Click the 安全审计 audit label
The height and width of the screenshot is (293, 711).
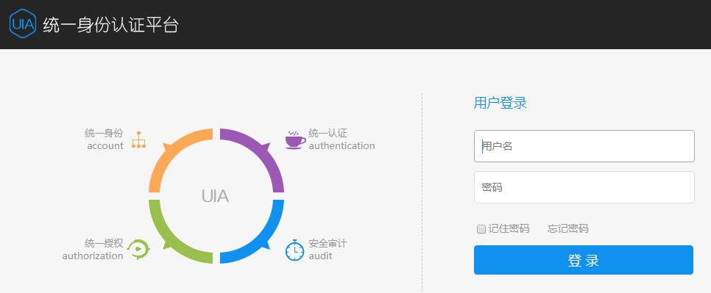[x=328, y=250]
